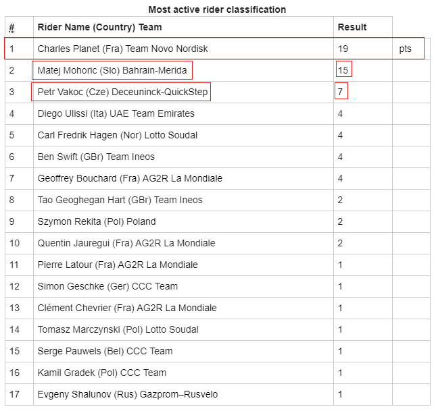The image size is (436, 409).
Task: Select Clément Chevrier (Fra) AG2R La Mondiale
Action: (x=127, y=308)
